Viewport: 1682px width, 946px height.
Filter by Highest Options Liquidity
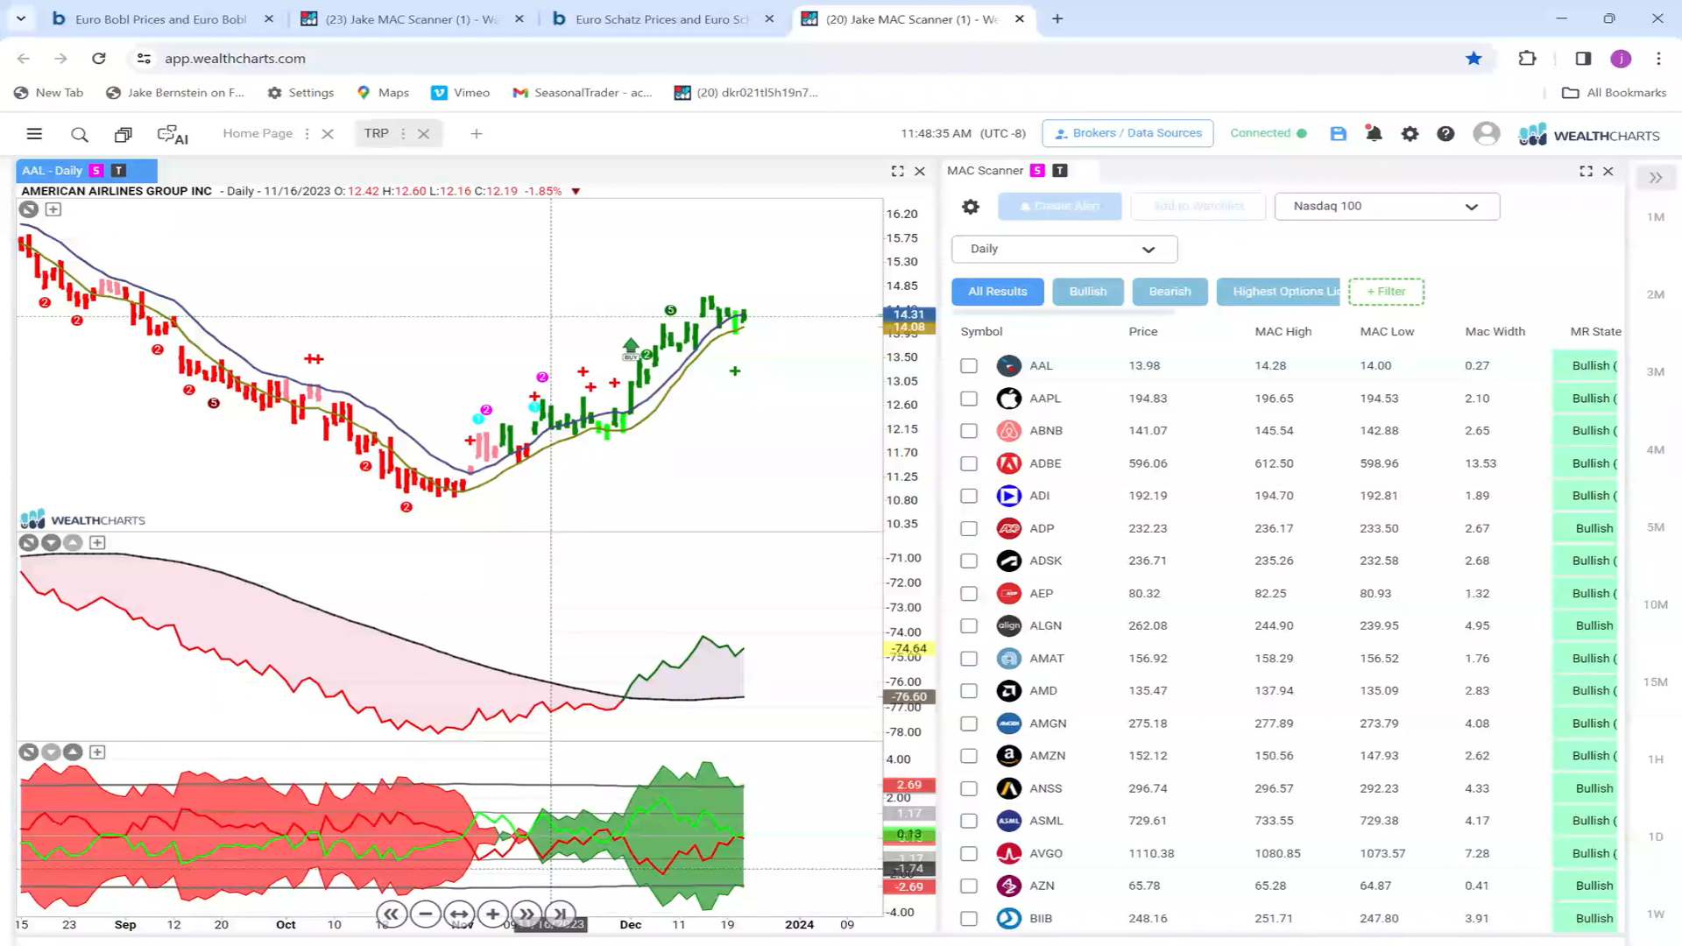click(1278, 292)
